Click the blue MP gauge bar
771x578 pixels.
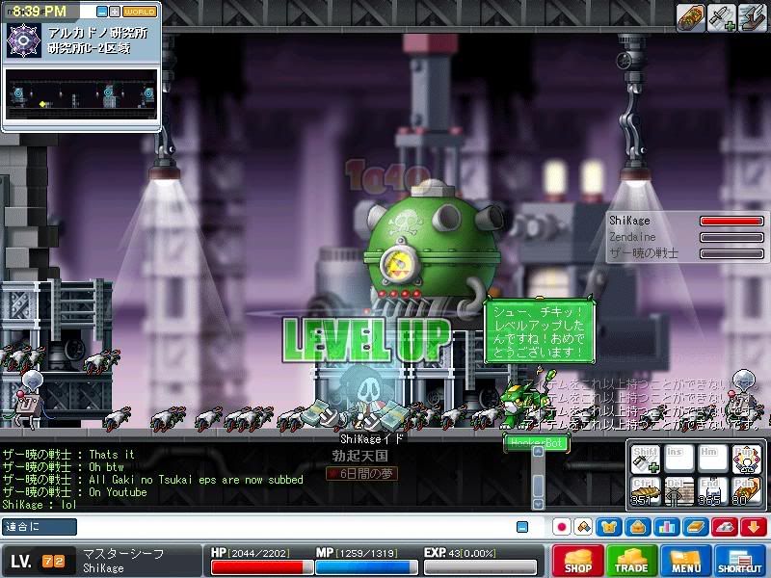point(367,567)
